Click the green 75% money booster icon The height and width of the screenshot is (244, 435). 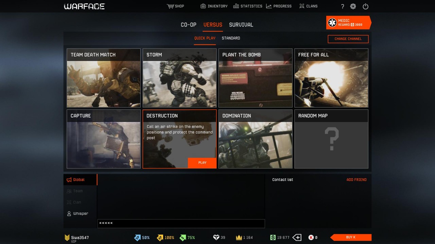click(183, 238)
